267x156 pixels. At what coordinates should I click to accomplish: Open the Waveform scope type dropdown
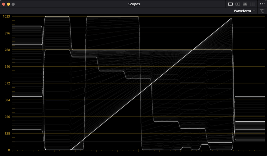point(244,11)
